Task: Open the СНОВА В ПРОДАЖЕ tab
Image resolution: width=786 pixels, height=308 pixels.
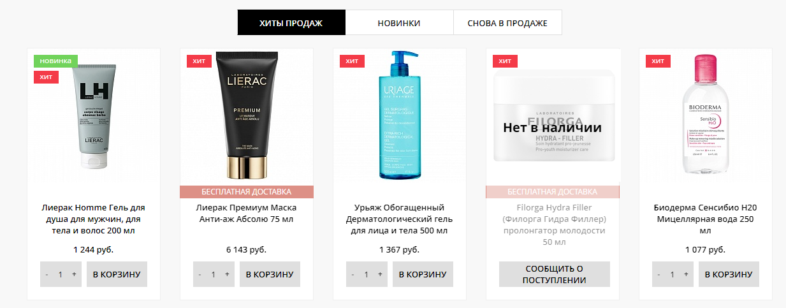Action: 507,23
